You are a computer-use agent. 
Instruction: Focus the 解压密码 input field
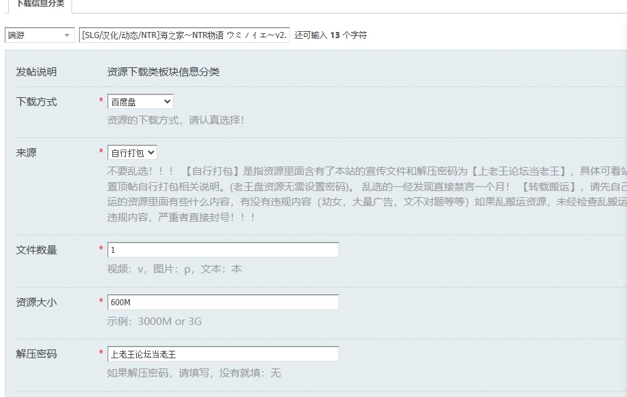pos(223,354)
